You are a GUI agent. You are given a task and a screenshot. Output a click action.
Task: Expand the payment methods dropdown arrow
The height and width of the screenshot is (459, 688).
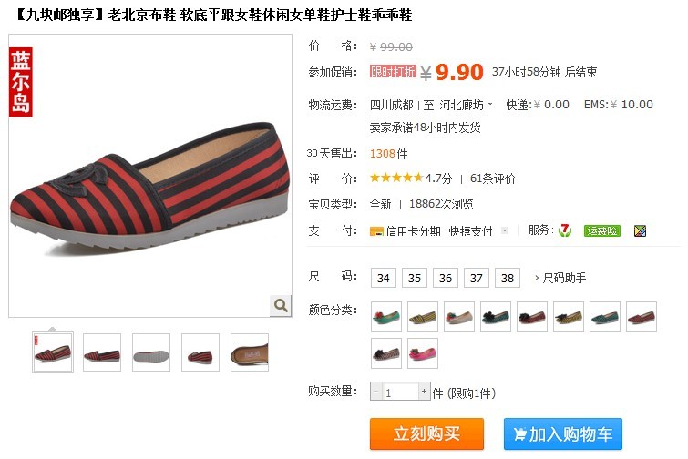click(x=505, y=230)
